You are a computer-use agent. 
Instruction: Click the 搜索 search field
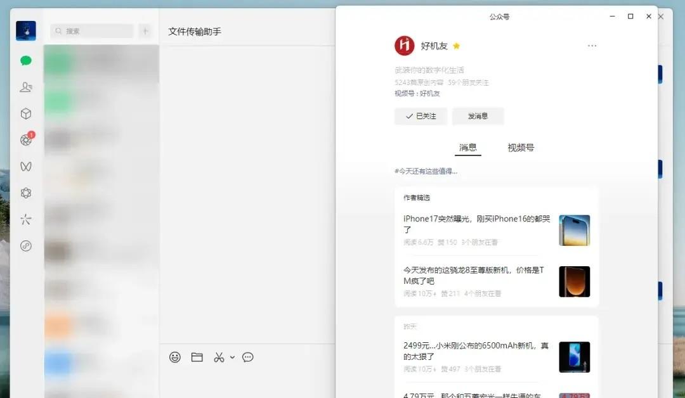coord(92,31)
